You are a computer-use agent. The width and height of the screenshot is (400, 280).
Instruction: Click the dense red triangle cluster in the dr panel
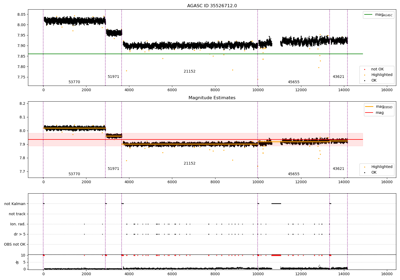click(x=276, y=255)
